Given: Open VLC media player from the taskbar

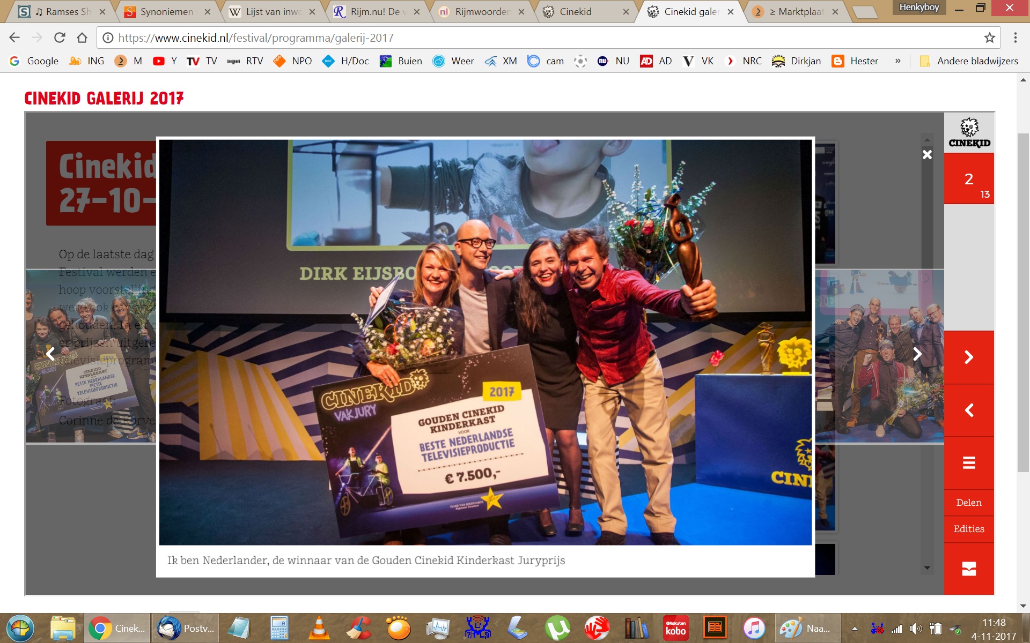Looking at the screenshot, I should (319, 628).
